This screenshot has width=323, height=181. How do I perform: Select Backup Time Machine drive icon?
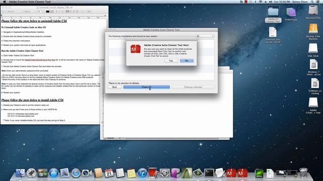(313, 32)
